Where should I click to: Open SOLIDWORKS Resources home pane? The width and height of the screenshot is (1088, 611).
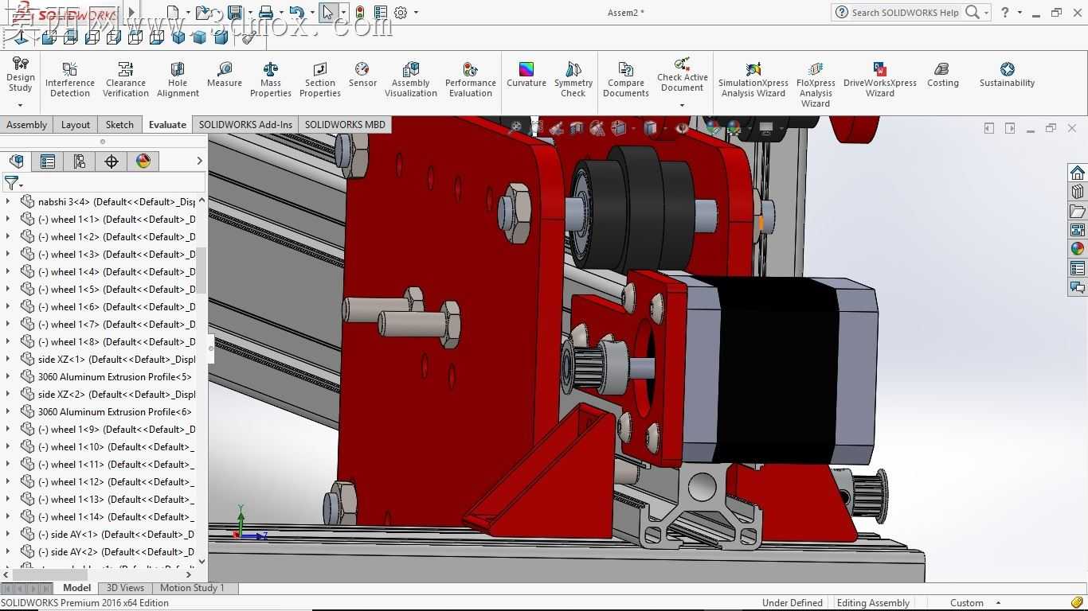[x=1078, y=173]
